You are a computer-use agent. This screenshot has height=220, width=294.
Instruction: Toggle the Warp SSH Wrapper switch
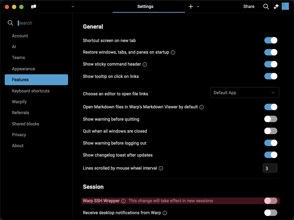[x=270, y=201]
